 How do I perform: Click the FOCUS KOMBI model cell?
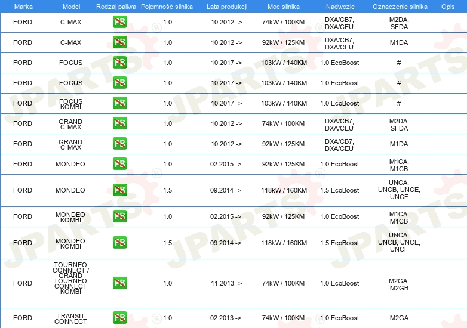tap(71, 103)
